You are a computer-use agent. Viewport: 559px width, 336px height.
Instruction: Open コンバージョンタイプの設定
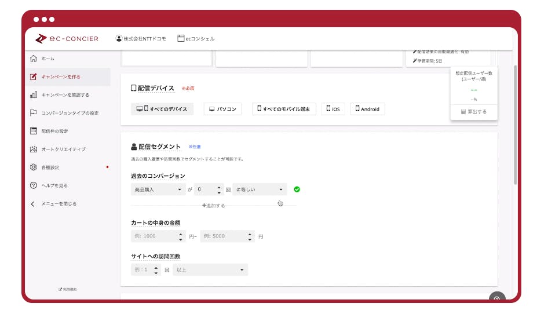pos(70,113)
